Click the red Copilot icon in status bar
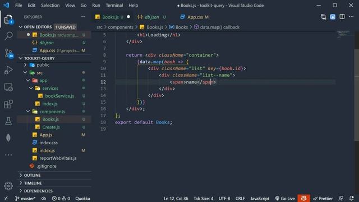 pyautogui.click(x=304, y=198)
